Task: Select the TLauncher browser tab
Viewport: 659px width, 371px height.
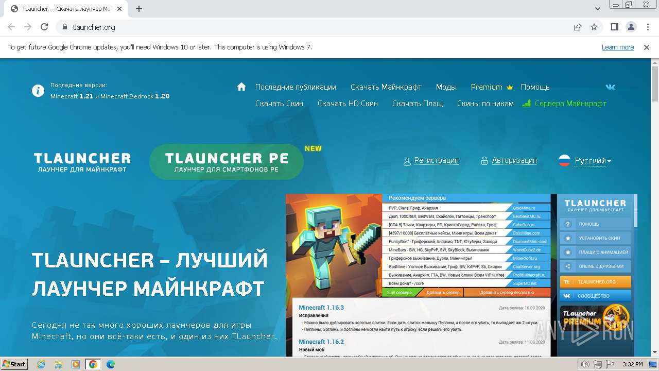Action: tap(67, 9)
